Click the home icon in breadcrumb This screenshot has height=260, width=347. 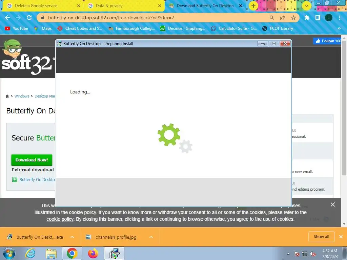[x=7, y=96]
